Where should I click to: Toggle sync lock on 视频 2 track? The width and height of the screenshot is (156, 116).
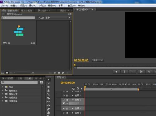click(67, 96)
